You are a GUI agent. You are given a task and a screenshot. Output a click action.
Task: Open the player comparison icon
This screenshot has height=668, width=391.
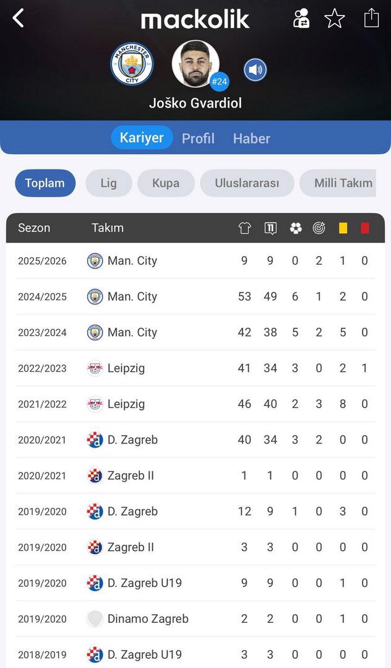(x=301, y=19)
